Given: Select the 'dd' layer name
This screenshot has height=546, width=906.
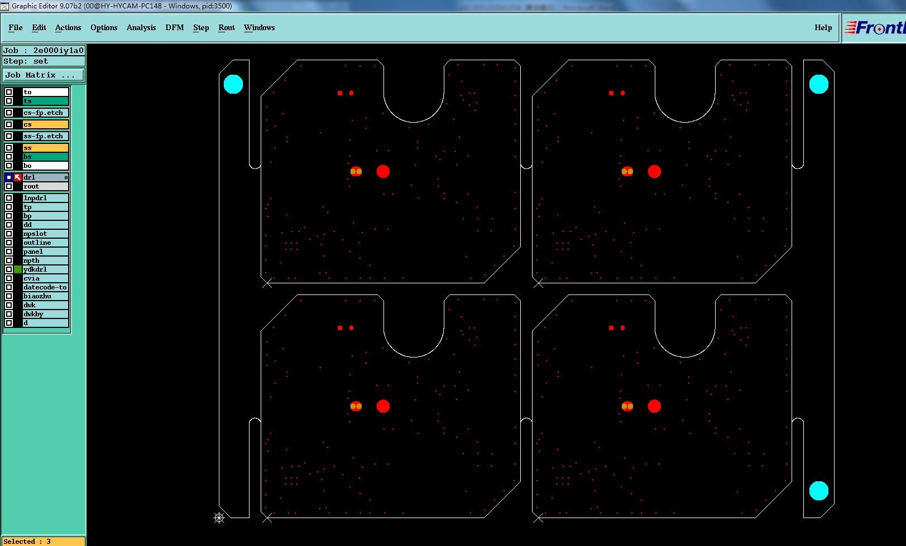Looking at the screenshot, I should tap(46, 225).
